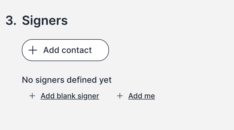This screenshot has width=234, height=130.
Task: Click the word Signers in the heading
Action: tap(45, 21)
